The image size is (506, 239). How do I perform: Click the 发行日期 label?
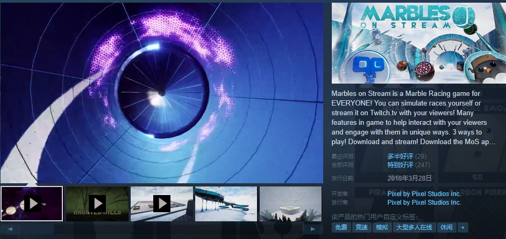point(343,178)
